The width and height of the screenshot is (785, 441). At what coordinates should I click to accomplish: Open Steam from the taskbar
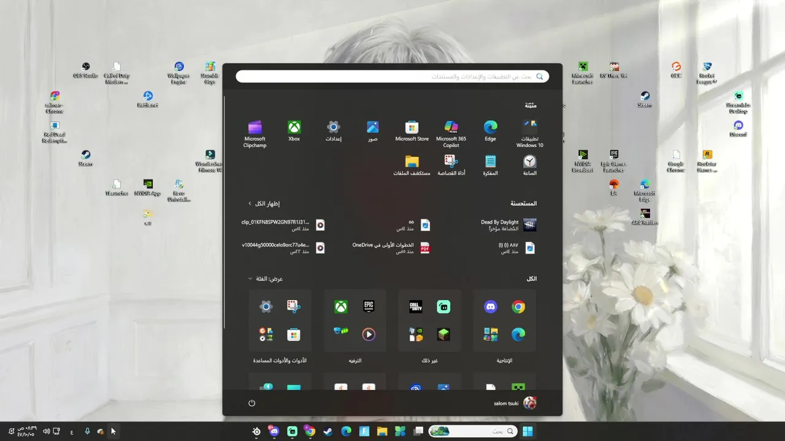tap(328, 431)
